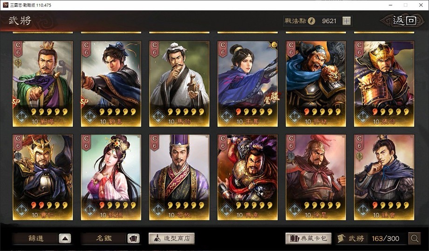Screen dimensions: 429x251
Task: Click the star rating on 曹仁's card
Action: tap(49, 205)
